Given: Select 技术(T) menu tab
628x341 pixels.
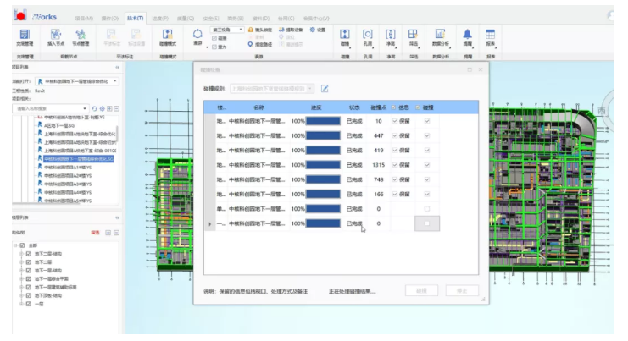Looking at the screenshot, I should pyautogui.click(x=136, y=19).
